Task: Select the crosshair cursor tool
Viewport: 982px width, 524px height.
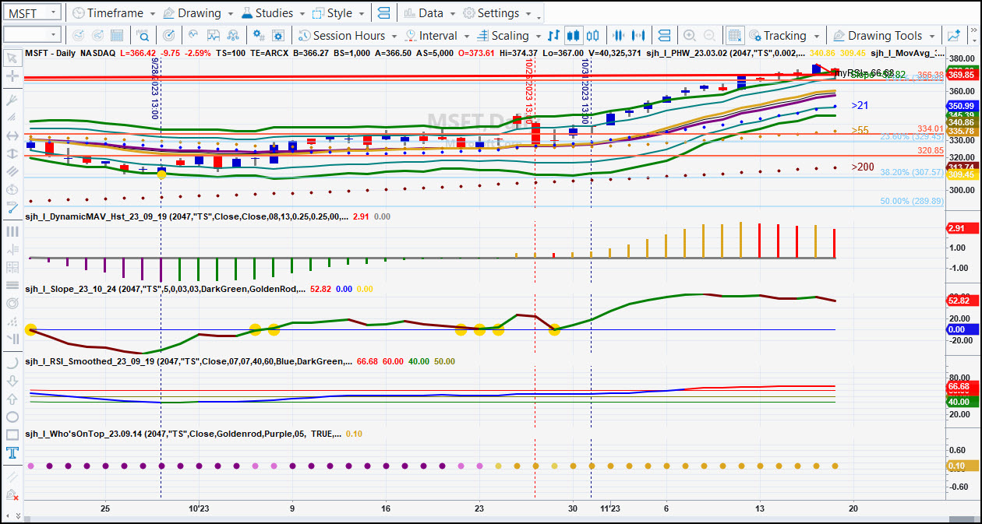Action: (12, 76)
